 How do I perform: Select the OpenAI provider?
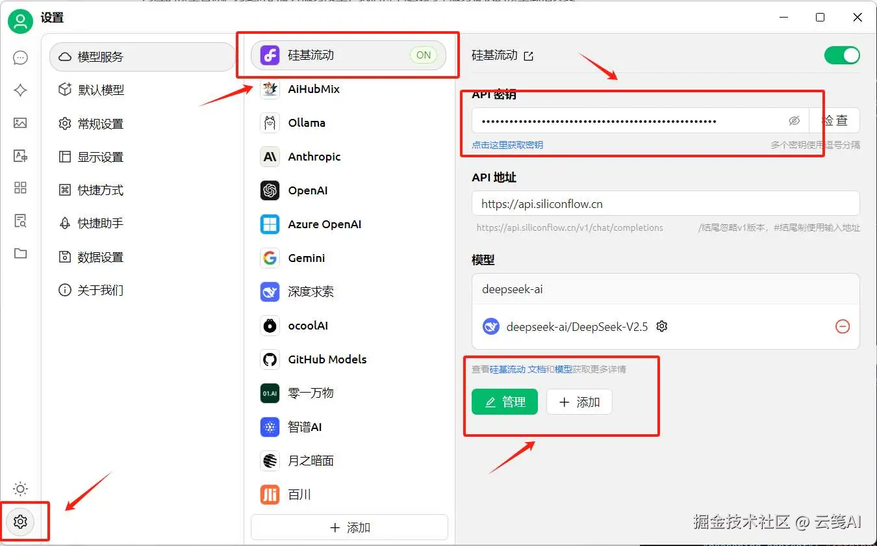[x=350, y=190]
